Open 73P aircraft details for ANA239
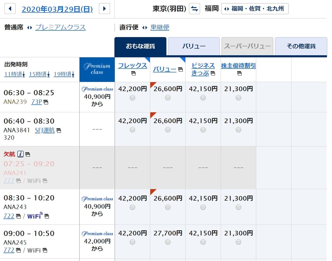This screenshot has height=261, width=332. 37,102
